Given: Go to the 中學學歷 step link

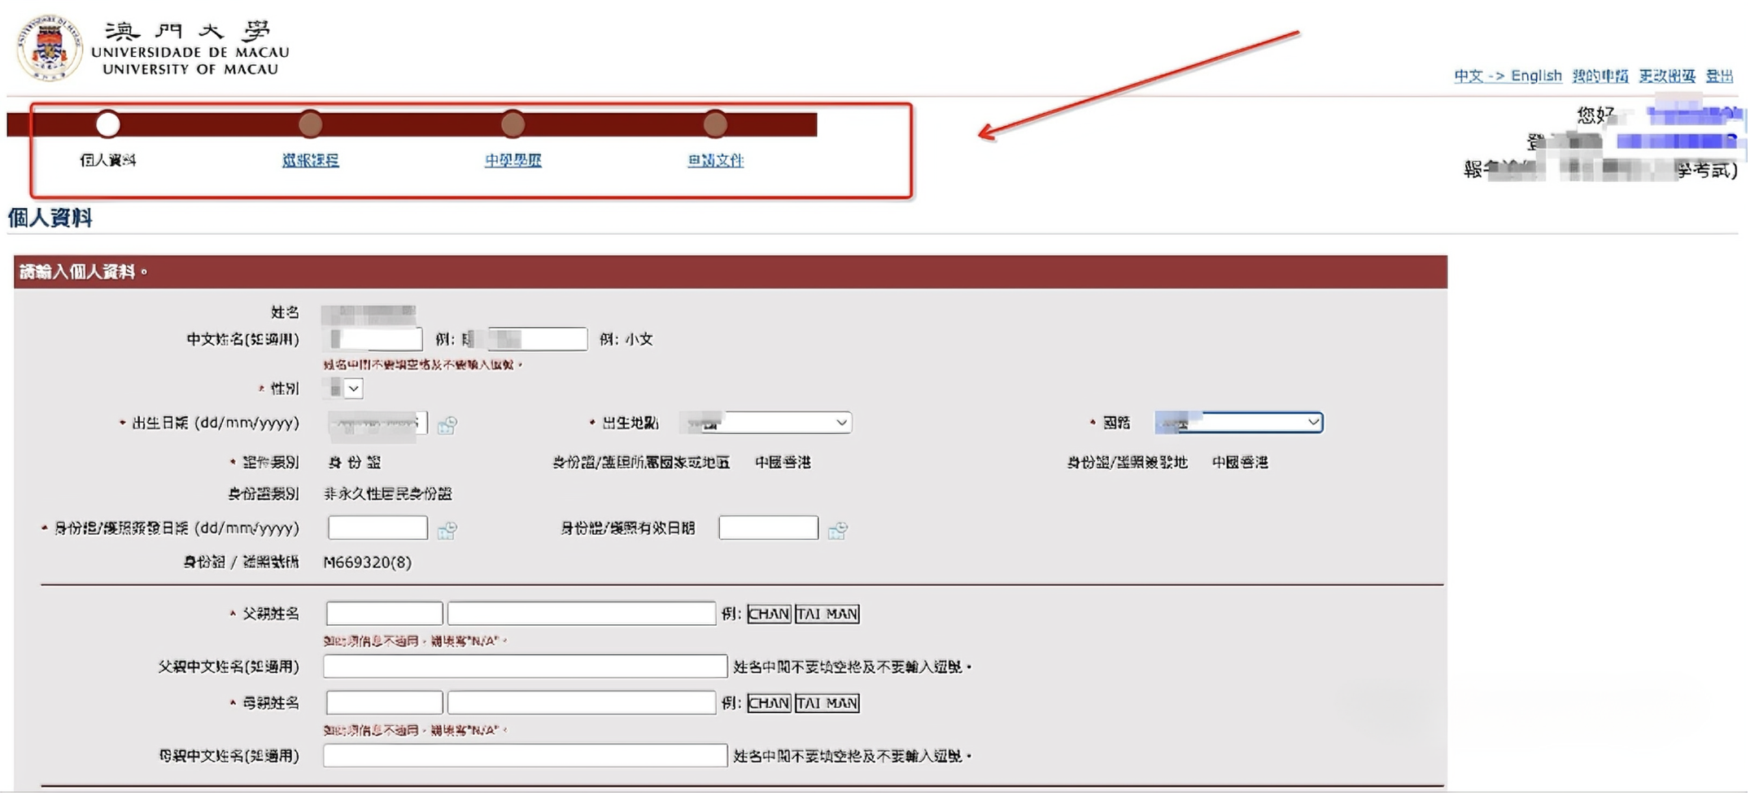Looking at the screenshot, I should click(x=513, y=160).
